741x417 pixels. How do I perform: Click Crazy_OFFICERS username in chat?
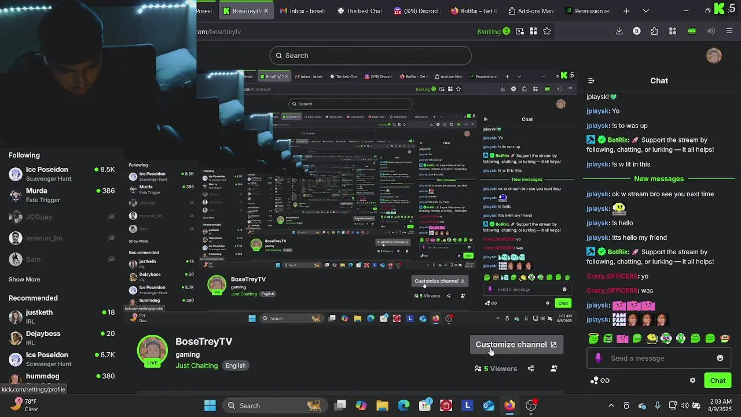(612, 276)
